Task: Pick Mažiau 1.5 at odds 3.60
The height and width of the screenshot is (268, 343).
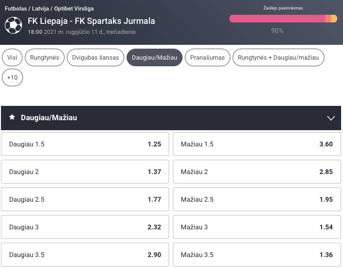Action: coord(257,144)
